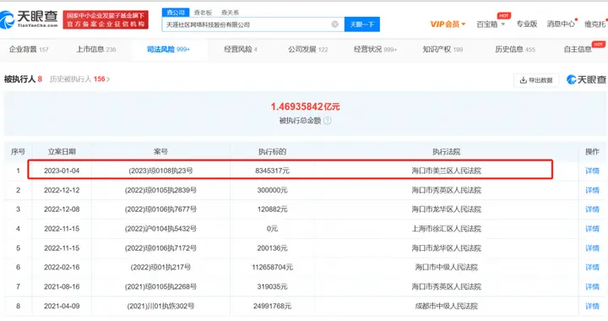Screen dimensions: 608x321
Task: Click the help icon beside 被执行总金额
Action: click(x=328, y=121)
